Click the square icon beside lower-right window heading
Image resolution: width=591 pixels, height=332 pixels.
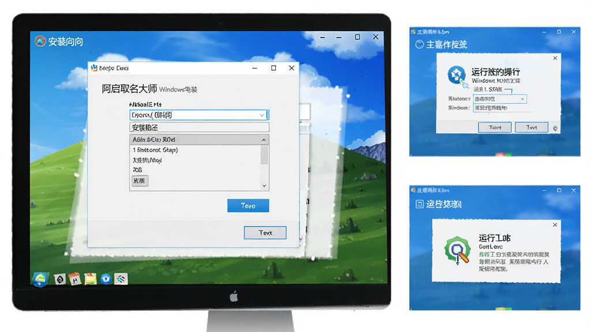419,204
